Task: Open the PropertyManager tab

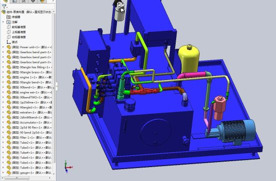Action: [15, 1]
